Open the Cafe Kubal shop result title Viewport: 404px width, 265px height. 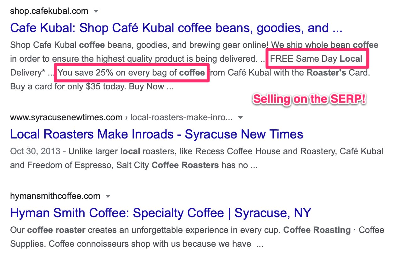(176, 28)
